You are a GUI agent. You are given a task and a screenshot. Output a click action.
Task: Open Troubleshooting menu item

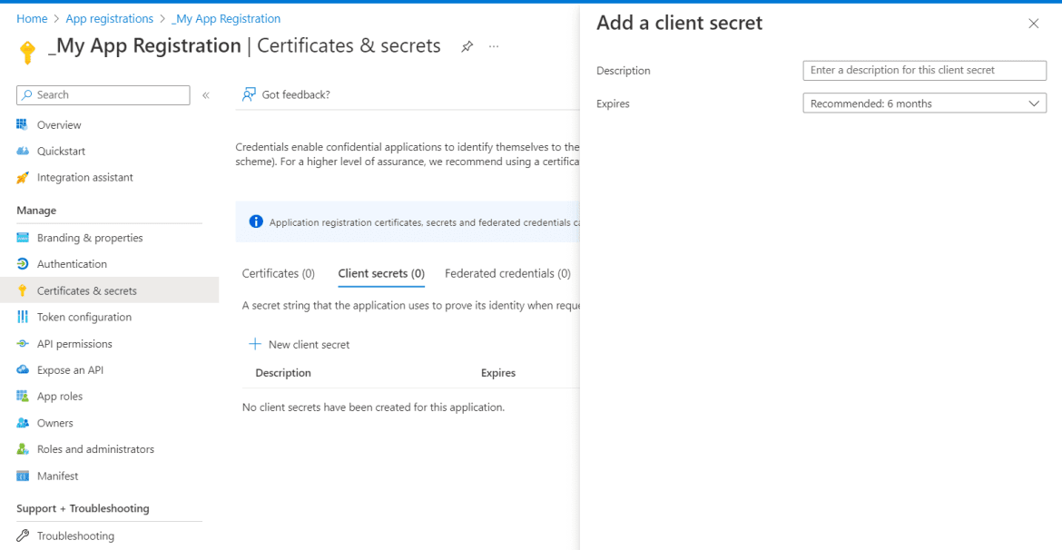[x=76, y=535]
